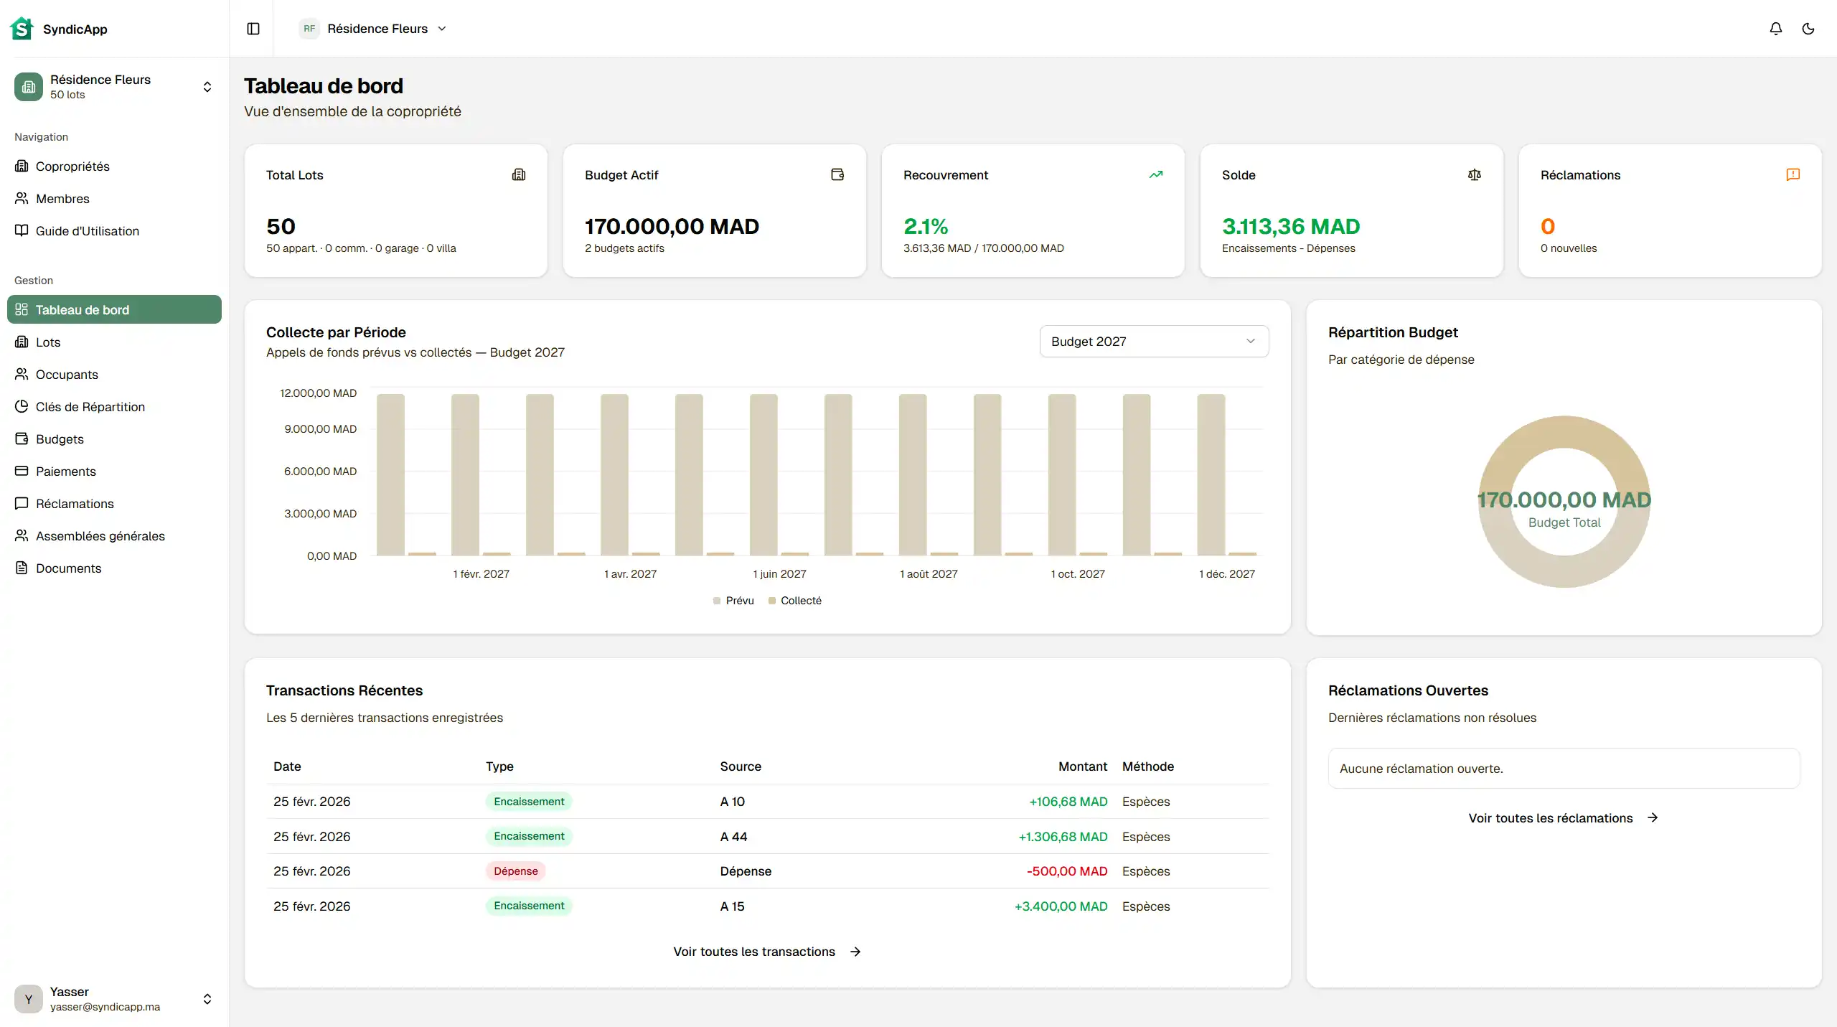Open the notifications bell icon
Screen dimensions: 1837x1027
[1775, 29]
